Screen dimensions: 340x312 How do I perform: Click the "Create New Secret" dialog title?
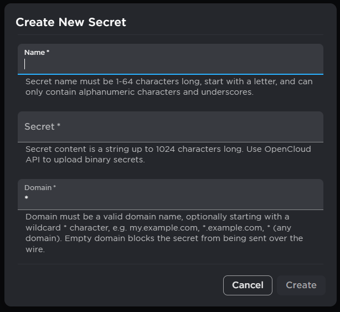pos(71,22)
